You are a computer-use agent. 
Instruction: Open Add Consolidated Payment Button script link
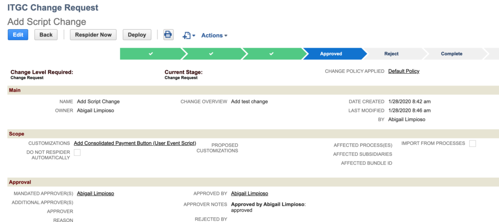click(x=135, y=143)
